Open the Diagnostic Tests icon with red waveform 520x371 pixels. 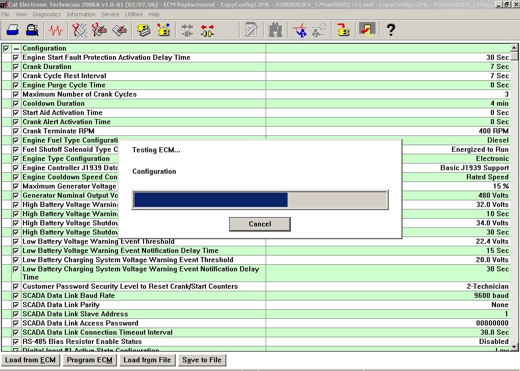point(299,30)
